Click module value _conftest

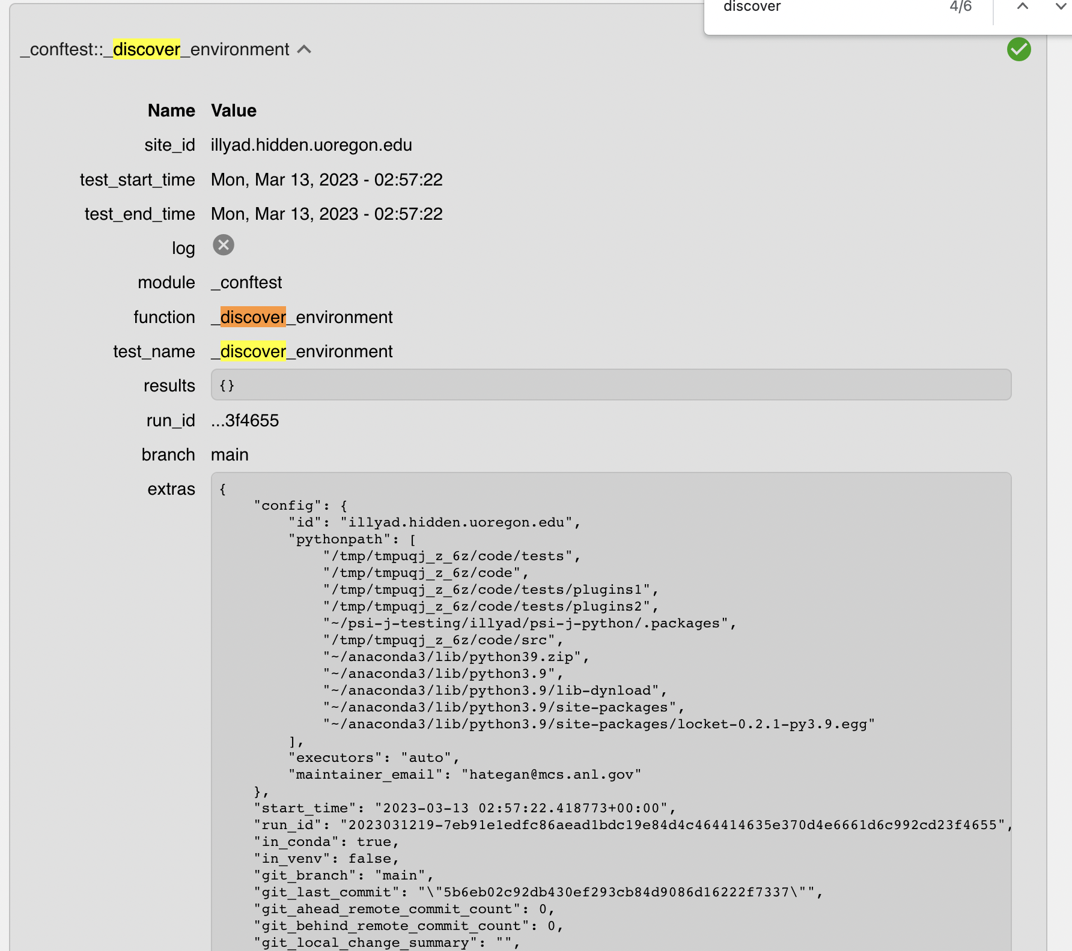[x=246, y=283]
